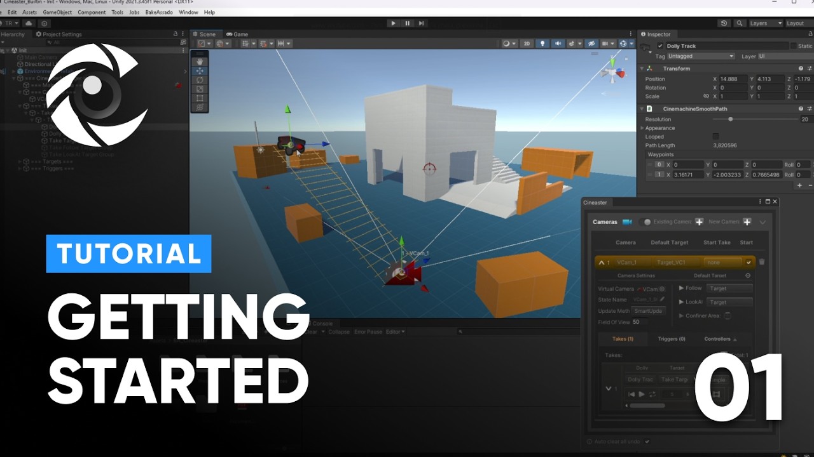Screen dimensions: 814x457
Task: Switch to the Game tab
Action: pyautogui.click(x=237, y=34)
